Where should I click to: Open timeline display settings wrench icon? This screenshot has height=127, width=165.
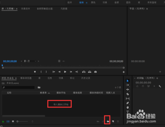point(160,86)
